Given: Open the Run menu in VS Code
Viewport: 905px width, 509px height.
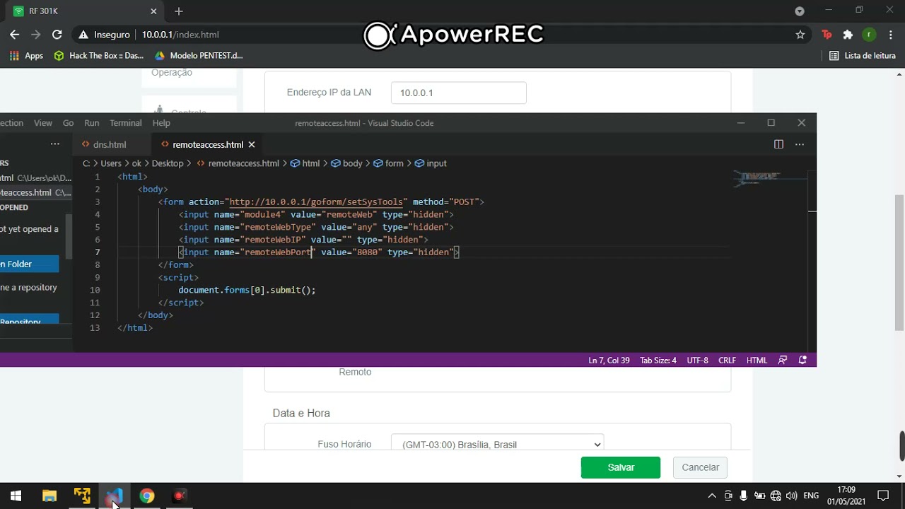Looking at the screenshot, I should 91,123.
